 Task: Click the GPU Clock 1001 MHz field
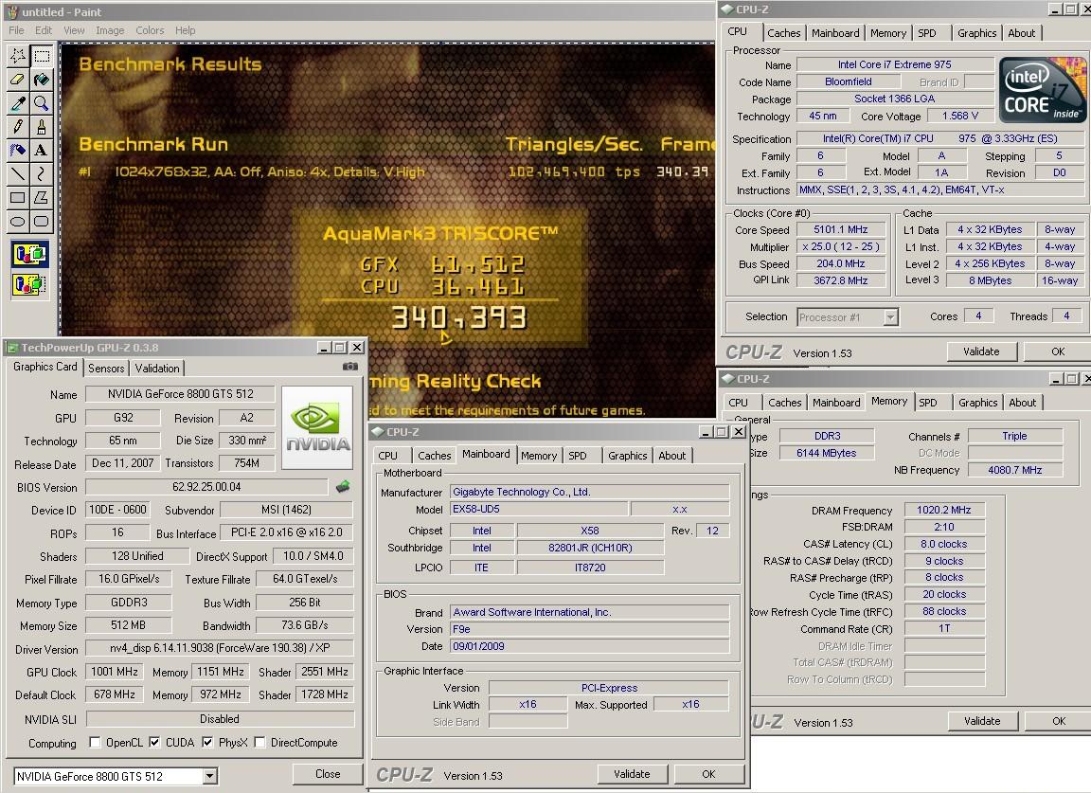115,671
